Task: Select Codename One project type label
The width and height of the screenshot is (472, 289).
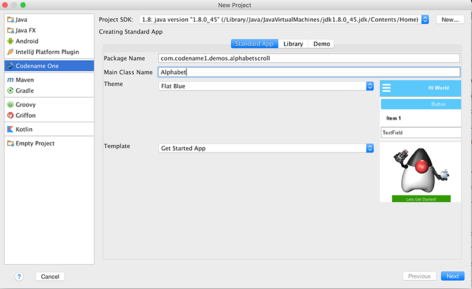Action: coord(37,66)
